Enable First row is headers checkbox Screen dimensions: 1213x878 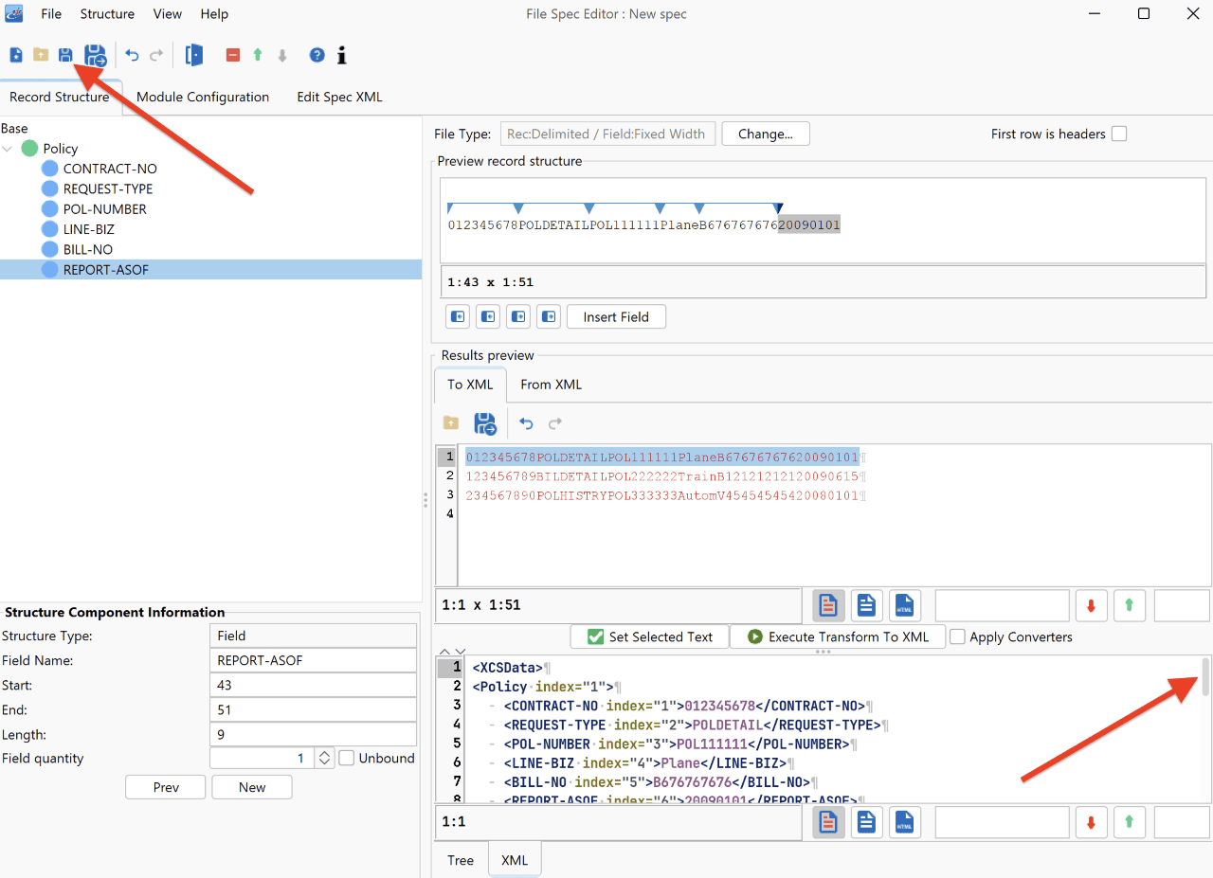pyautogui.click(x=1119, y=134)
